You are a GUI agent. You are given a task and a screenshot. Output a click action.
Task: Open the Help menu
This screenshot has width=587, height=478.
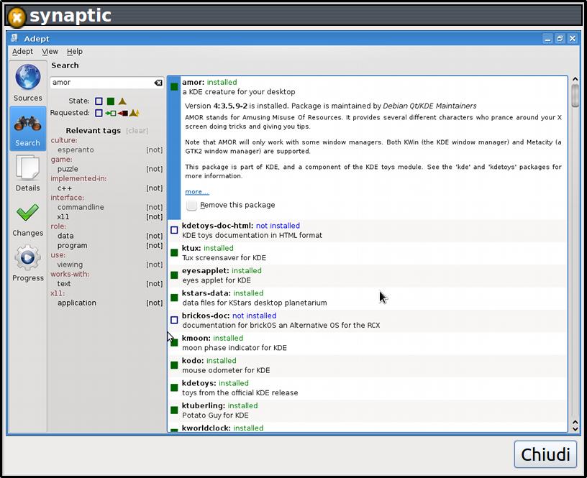point(75,51)
